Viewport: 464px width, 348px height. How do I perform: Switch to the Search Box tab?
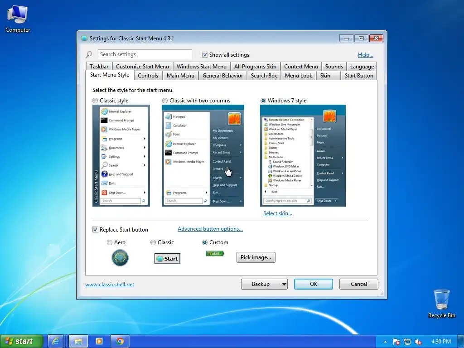264,76
